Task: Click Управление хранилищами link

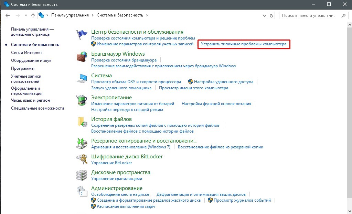Action: 117,179
